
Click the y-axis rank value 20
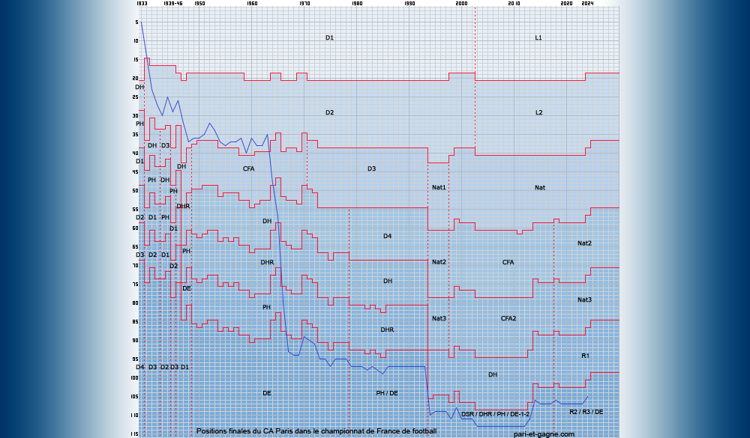[x=135, y=79]
